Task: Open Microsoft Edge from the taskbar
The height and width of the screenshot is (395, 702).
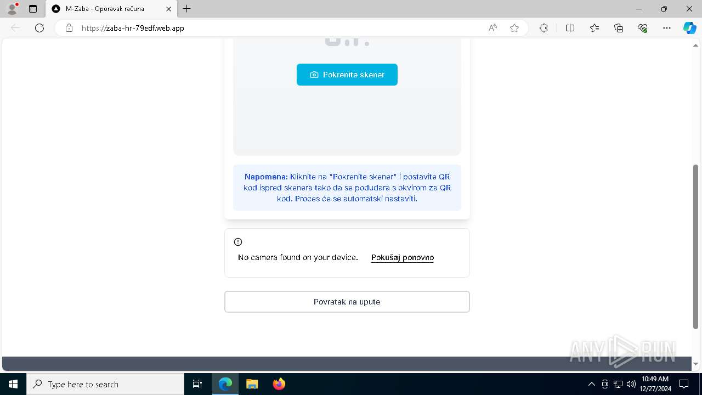Action: click(x=225, y=384)
